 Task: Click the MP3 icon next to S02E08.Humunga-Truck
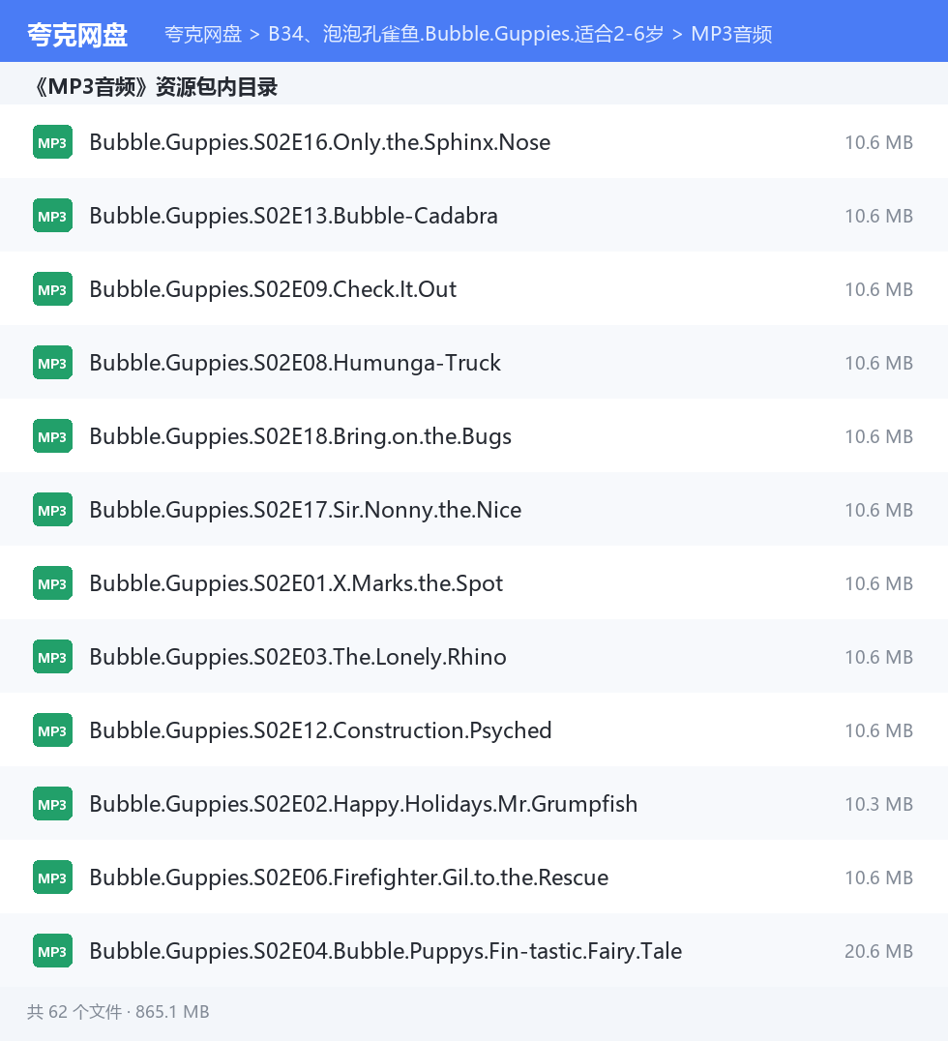coord(52,363)
